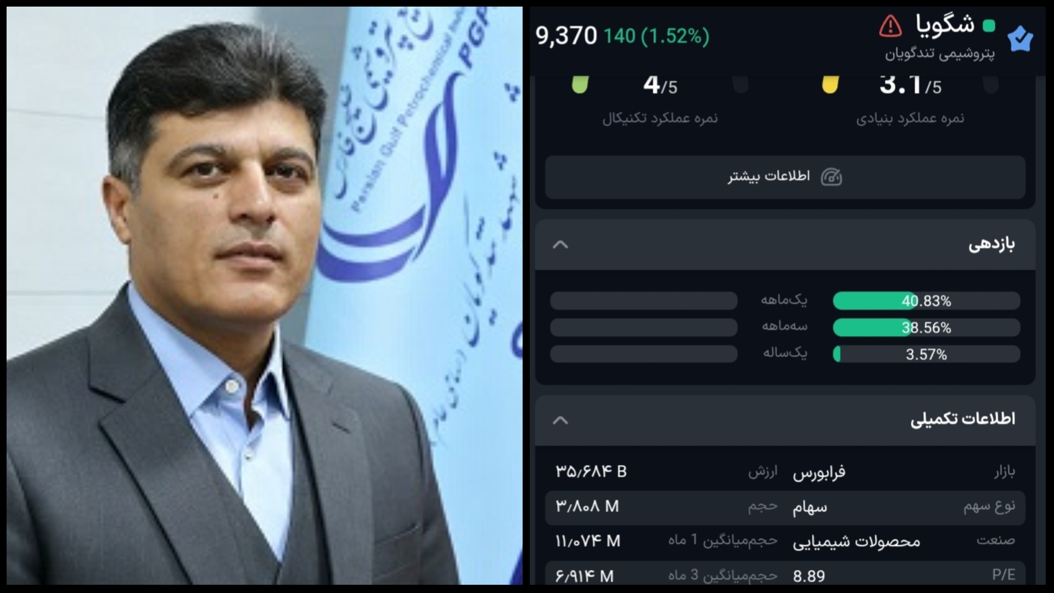Screen dimensions: 1054x593
Task: Click the شگویا stock symbol title
Action: pos(945,25)
